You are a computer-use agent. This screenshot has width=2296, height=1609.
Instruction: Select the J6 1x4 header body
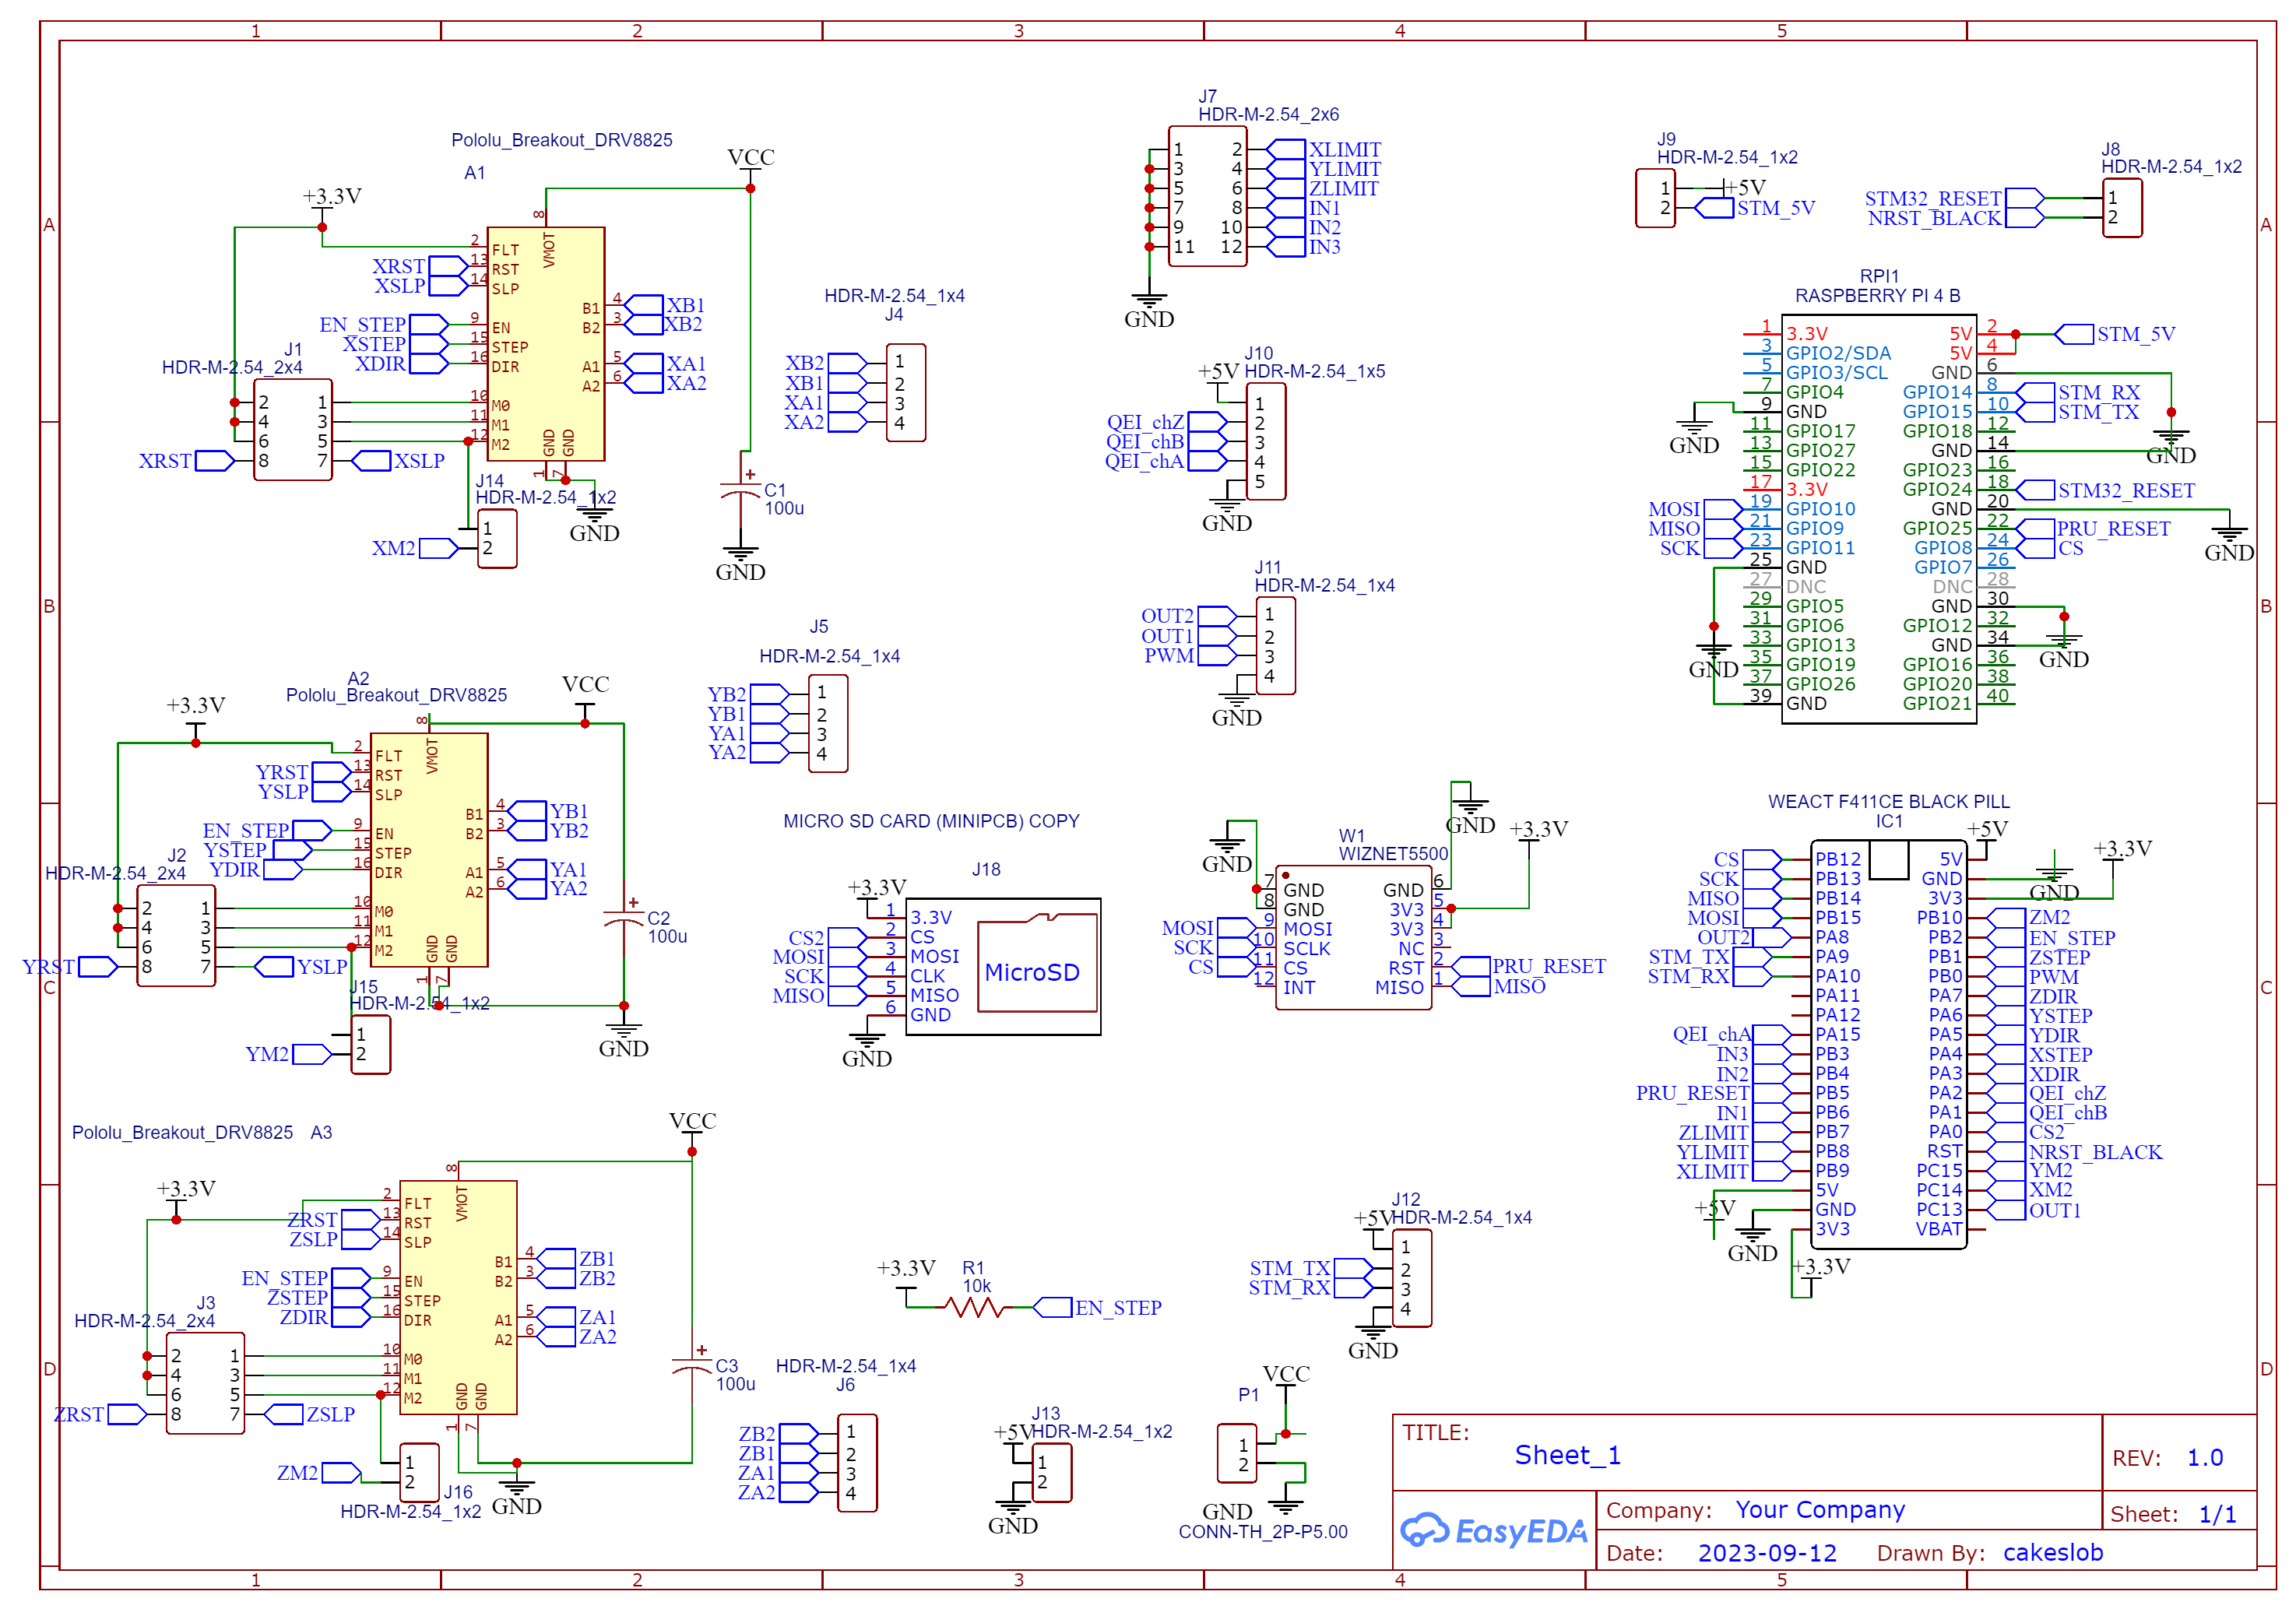click(857, 1462)
